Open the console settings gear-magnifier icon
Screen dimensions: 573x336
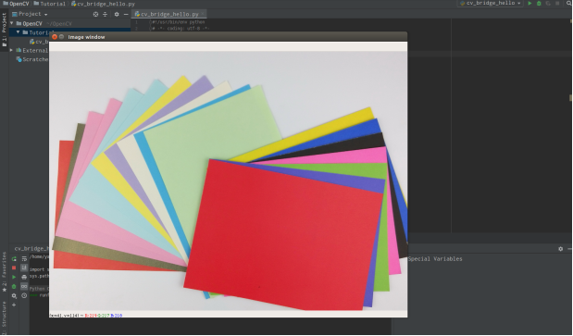pos(14,296)
